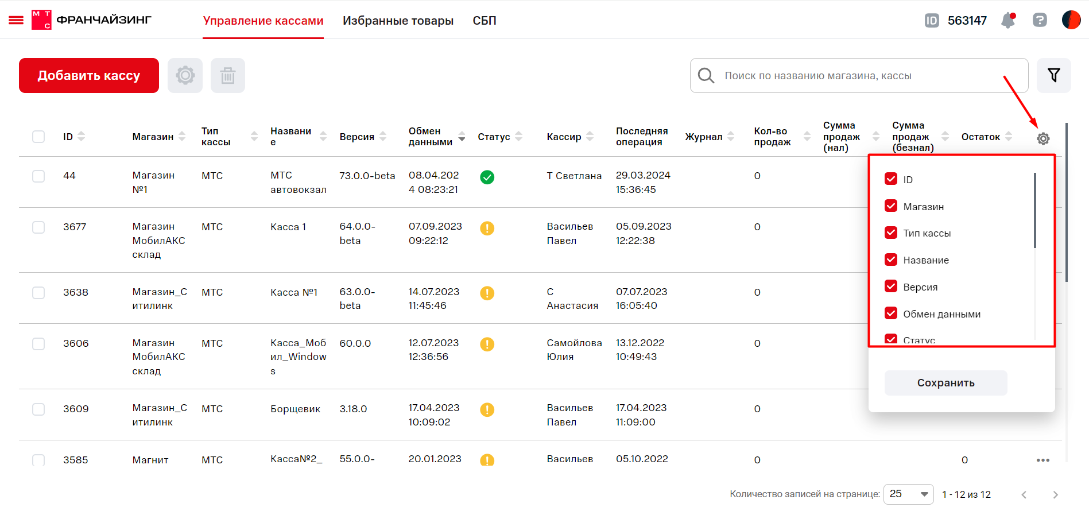1089x511 pixels.
Task: Click the scrollbar in column settings panel
Action: tap(1035, 211)
